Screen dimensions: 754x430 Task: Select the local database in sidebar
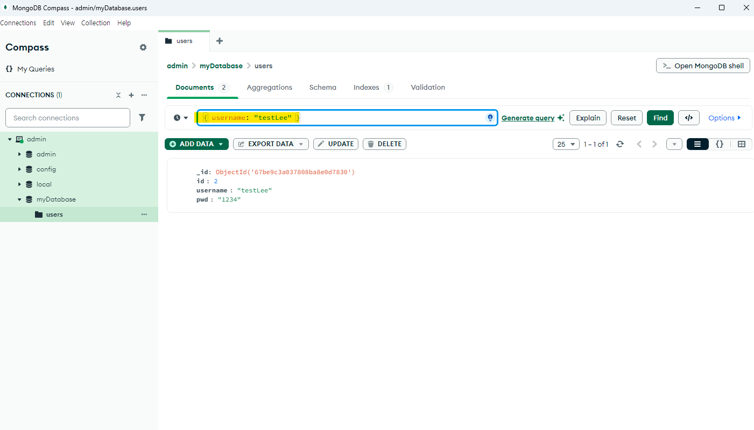point(44,184)
